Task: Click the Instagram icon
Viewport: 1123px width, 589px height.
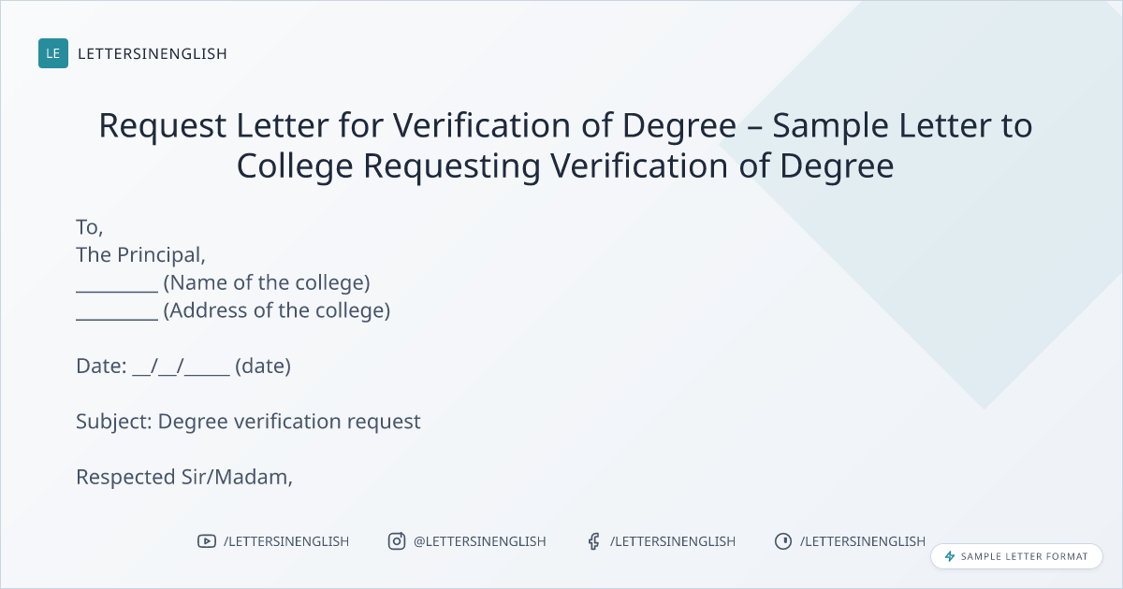Action: pyautogui.click(x=397, y=541)
